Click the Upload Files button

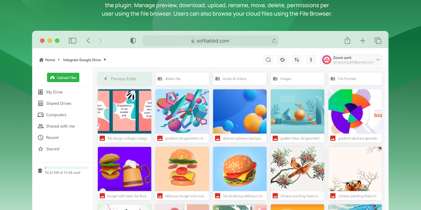[x=63, y=78]
